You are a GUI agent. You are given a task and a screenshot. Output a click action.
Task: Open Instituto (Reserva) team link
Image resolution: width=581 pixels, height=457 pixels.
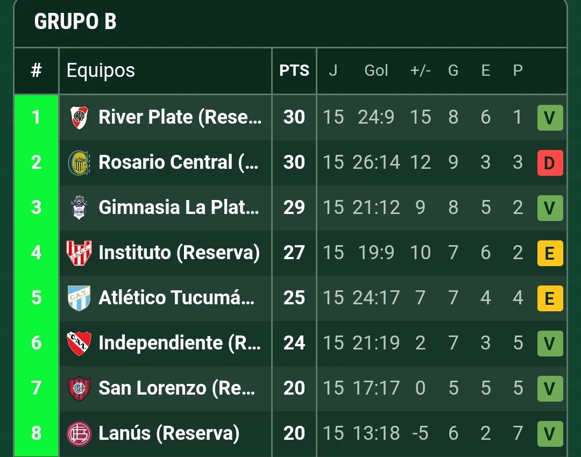(x=179, y=253)
